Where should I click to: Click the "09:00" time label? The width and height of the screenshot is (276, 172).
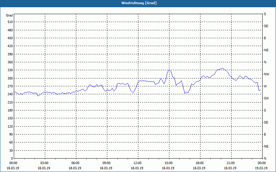(107, 163)
